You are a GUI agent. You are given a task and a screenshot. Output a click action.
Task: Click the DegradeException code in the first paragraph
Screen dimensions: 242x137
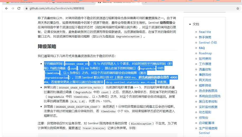pyautogui.click(x=128, y=37)
